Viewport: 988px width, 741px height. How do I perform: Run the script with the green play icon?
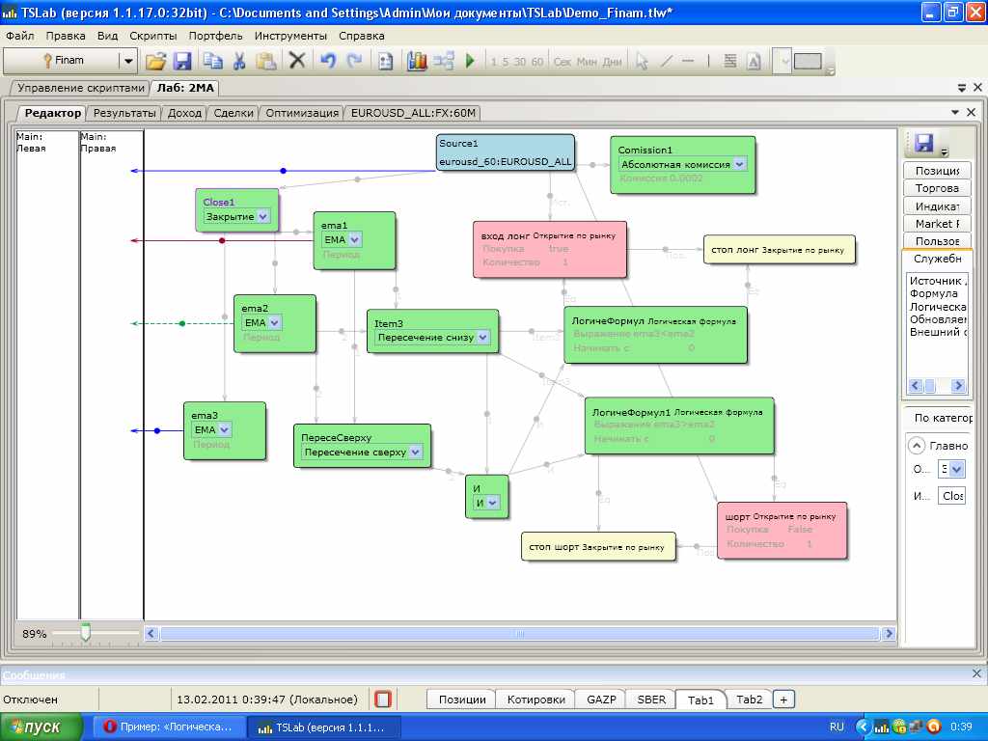click(470, 61)
